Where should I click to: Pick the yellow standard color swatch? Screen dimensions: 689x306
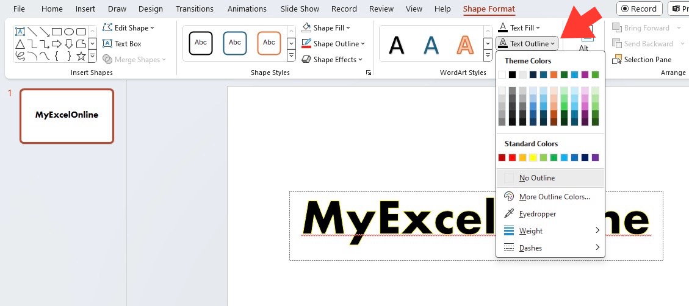(533, 157)
